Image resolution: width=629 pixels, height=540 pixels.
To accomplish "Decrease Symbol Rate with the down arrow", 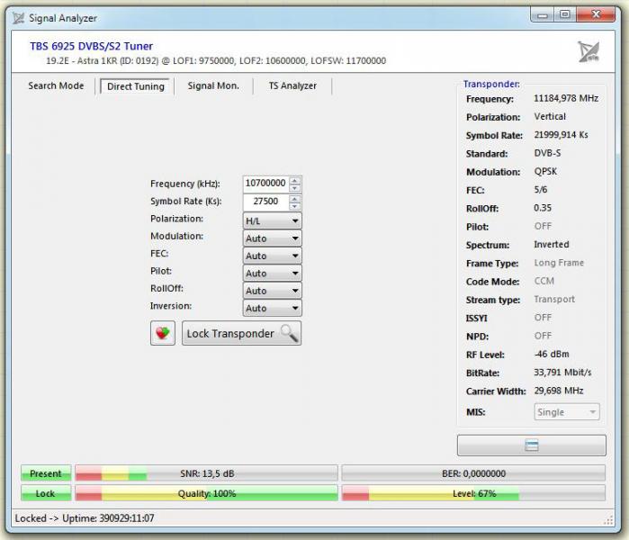I will (x=295, y=206).
